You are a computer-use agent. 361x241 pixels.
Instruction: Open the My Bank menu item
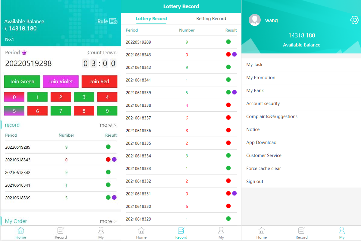255,90
